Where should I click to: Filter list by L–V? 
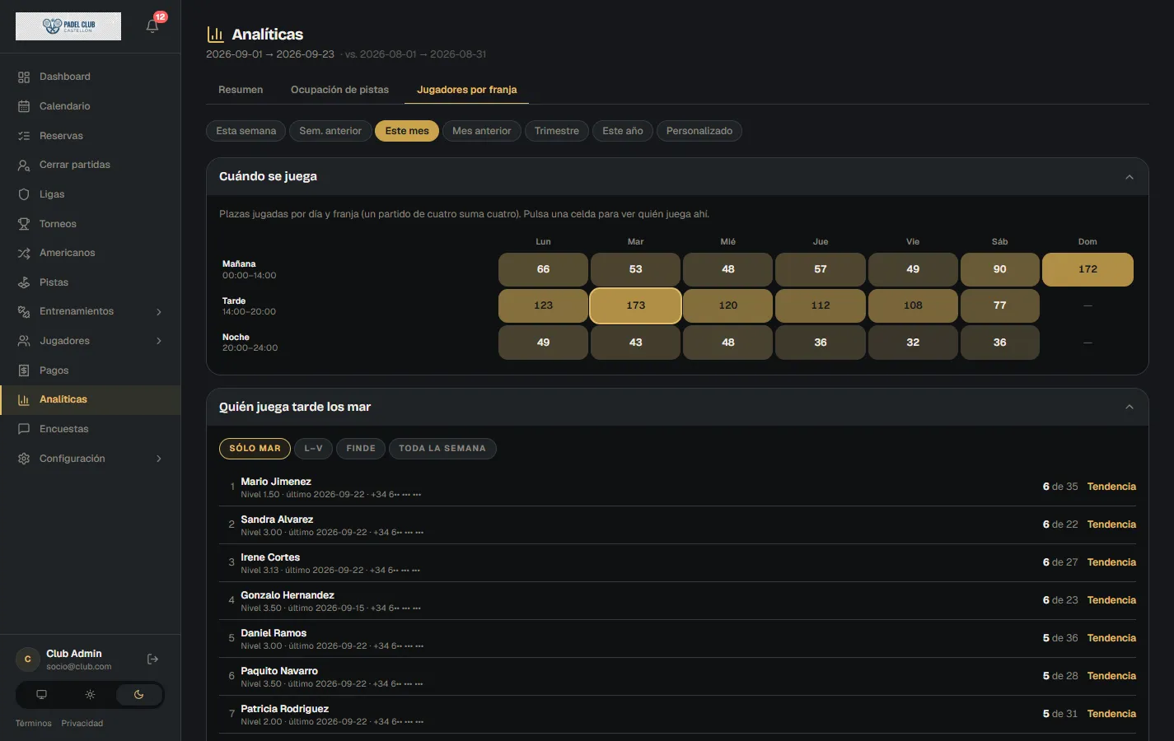tap(313, 449)
